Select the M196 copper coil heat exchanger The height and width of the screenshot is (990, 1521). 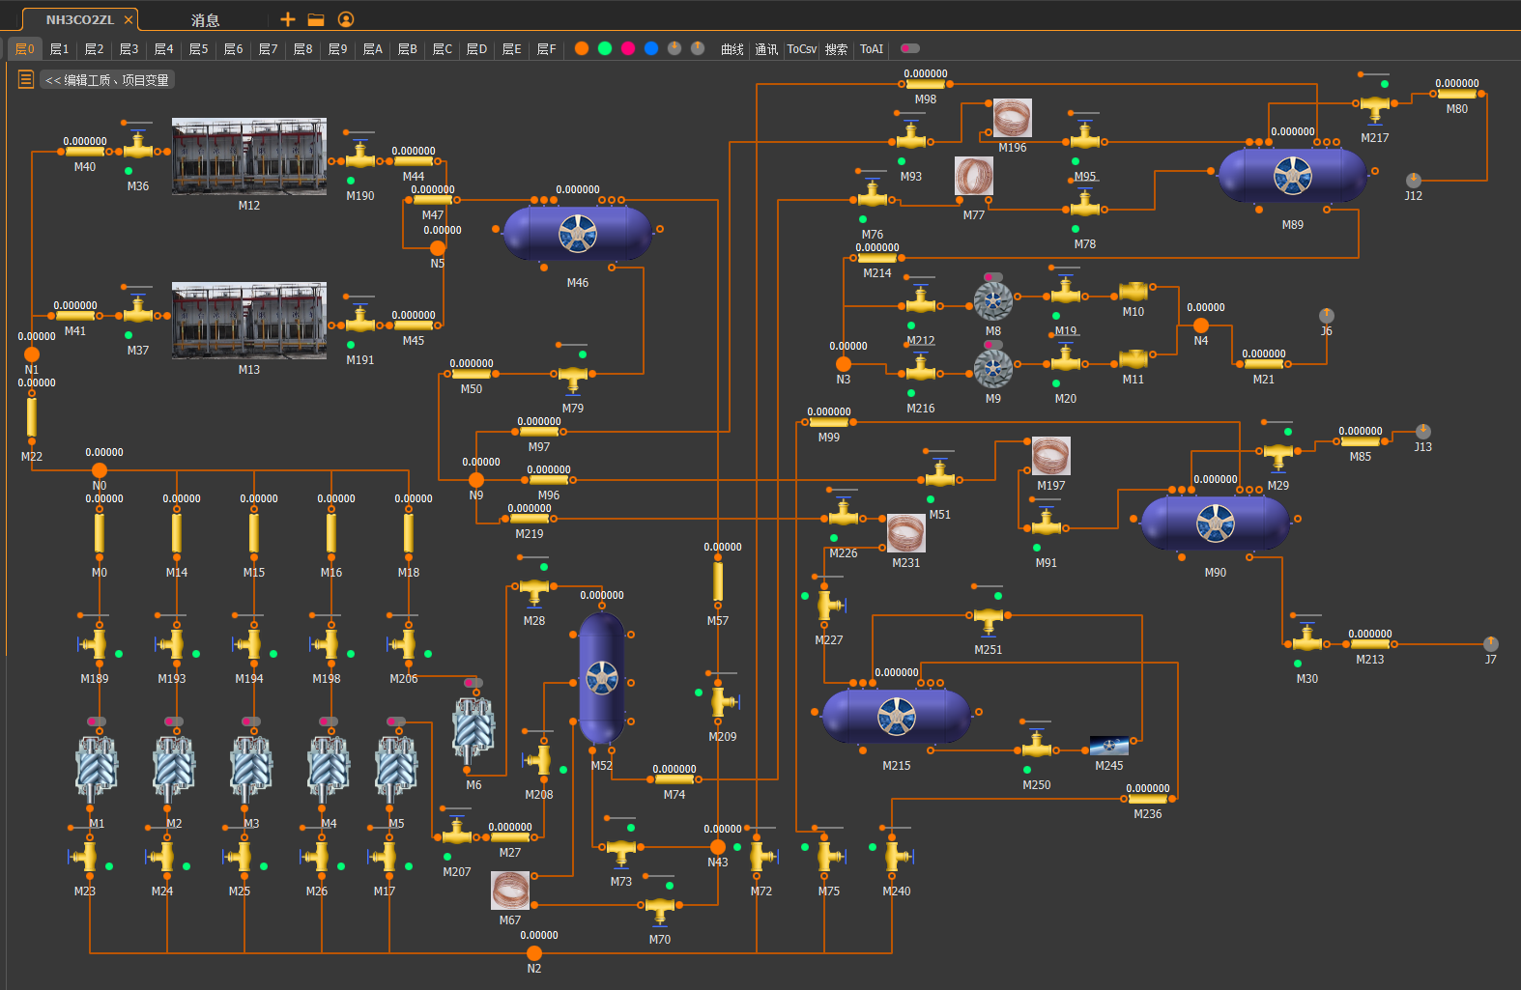pos(1012,119)
